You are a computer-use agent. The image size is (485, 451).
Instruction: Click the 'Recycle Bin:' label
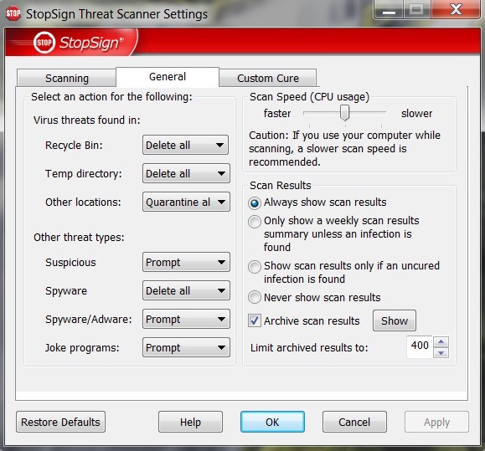coord(74,146)
